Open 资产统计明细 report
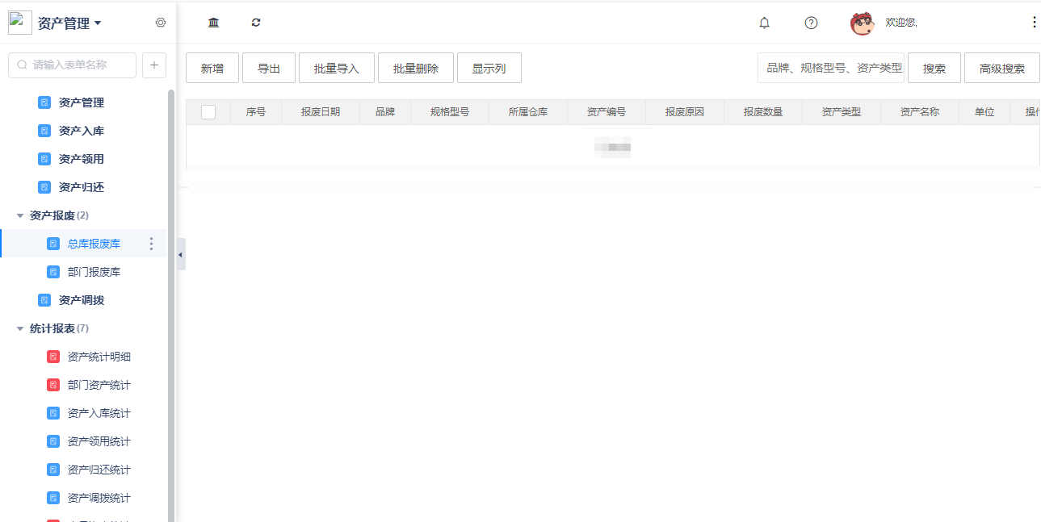Viewport: 1041px width, 522px height. click(99, 357)
